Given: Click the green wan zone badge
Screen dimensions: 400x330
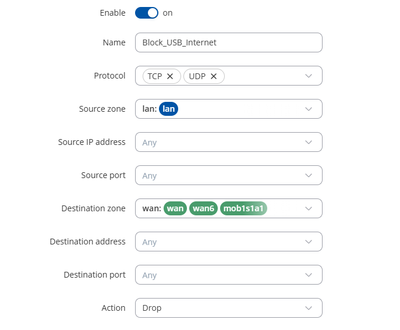Looking at the screenshot, I should (x=175, y=209).
